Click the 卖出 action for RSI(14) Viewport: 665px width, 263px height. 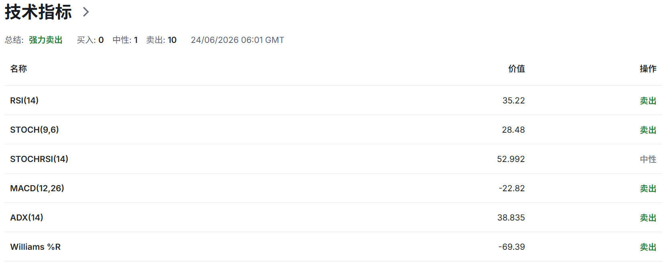(x=648, y=101)
